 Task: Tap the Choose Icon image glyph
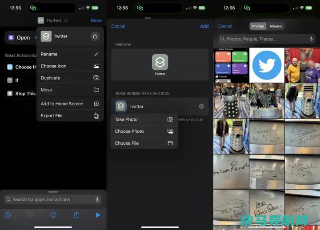tap(96, 66)
